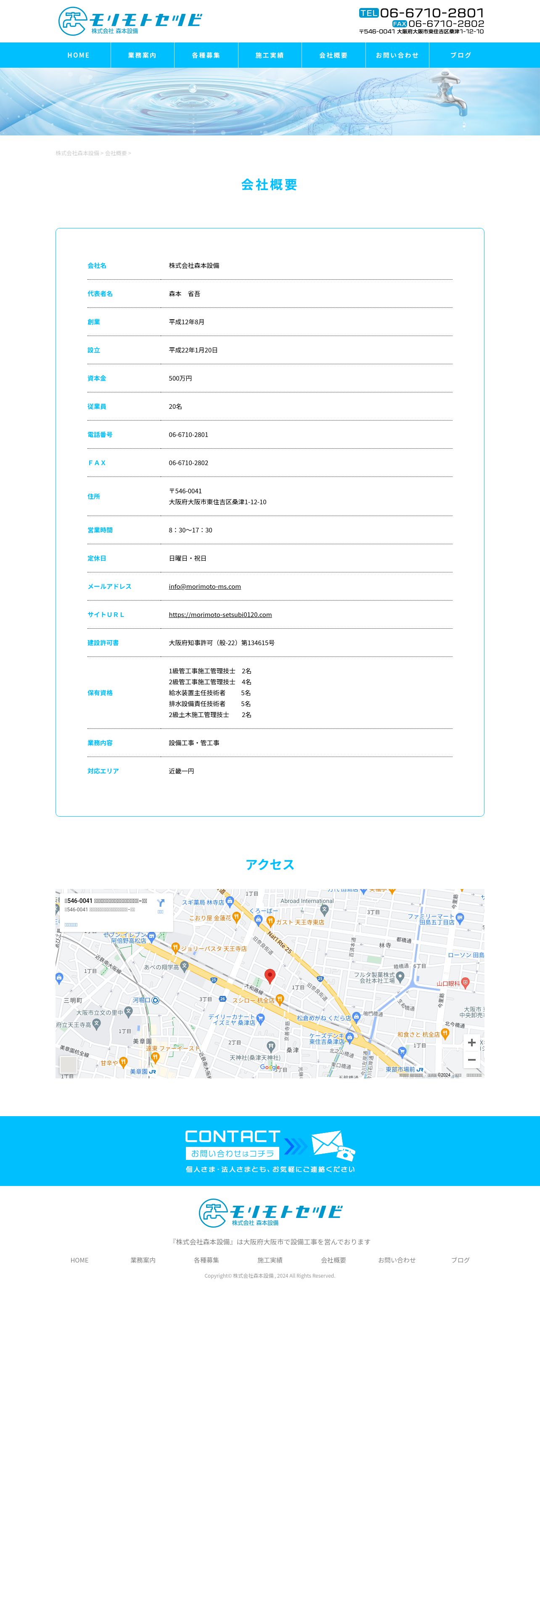The width and height of the screenshot is (540, 1620).
Task: Click the 天神社(桑津天神社) shrine marker
Action: click(x=271, y=1046)
